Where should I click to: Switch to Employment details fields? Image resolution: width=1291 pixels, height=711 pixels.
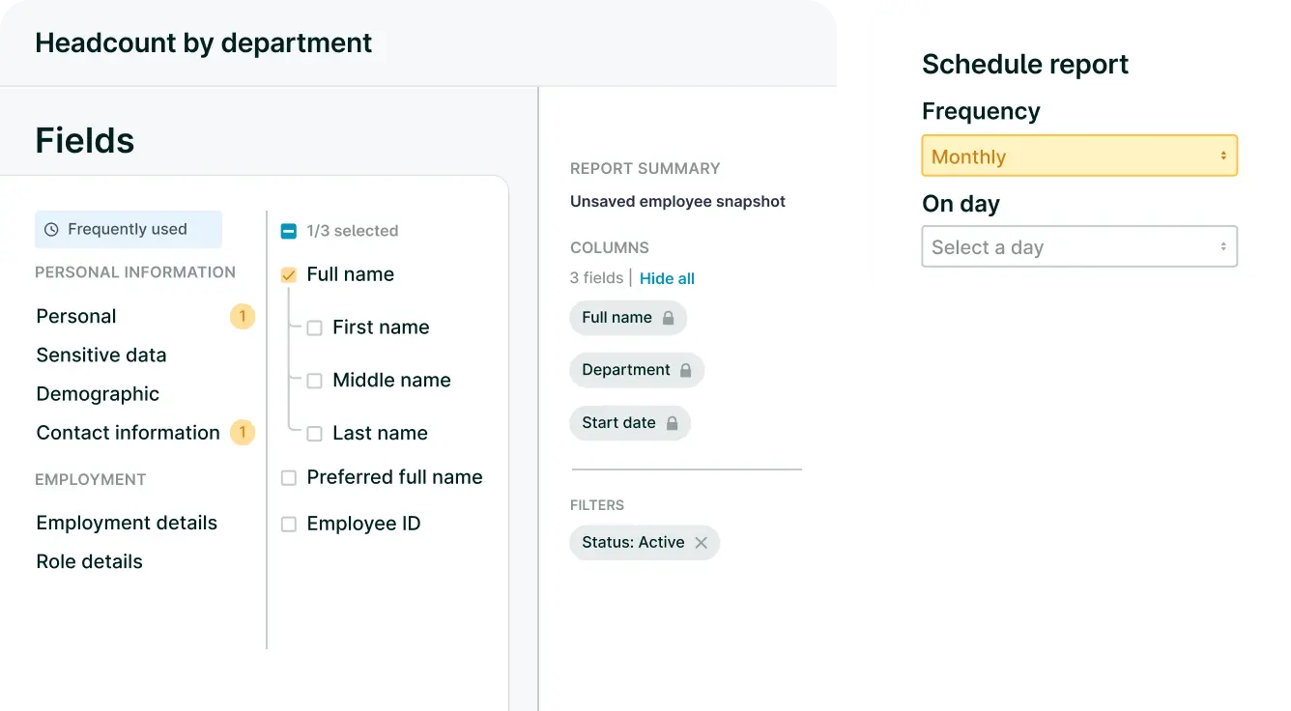[x=127, y=523]
